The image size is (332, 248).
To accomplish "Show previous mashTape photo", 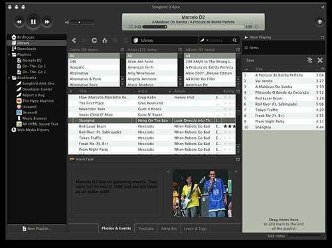I will point(168,172).
